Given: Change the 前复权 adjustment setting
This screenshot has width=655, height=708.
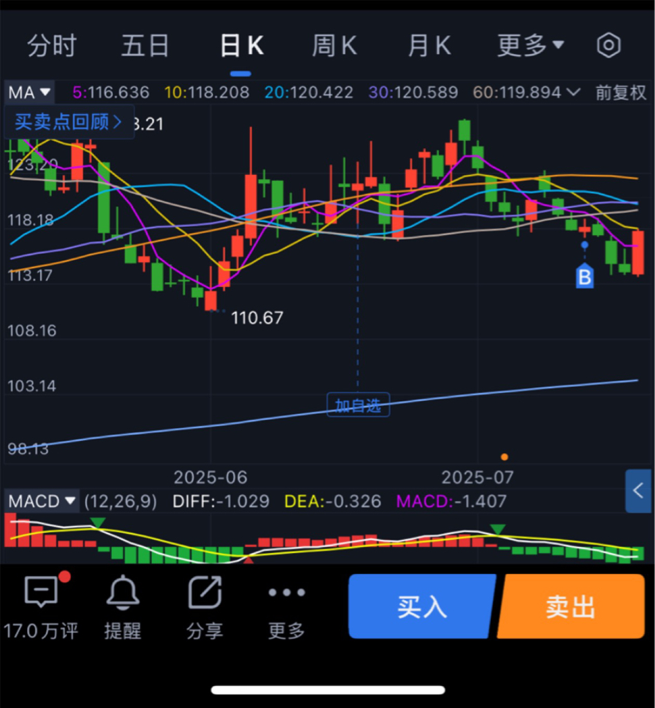Looking at the screenshot, I should [620, 93].
